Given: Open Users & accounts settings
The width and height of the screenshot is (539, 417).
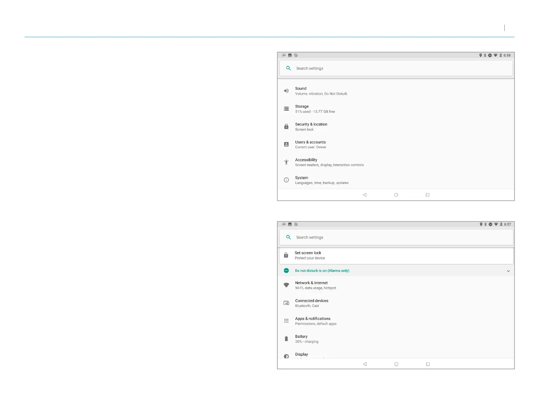Looking at the screenshot, I should [396, 144].
